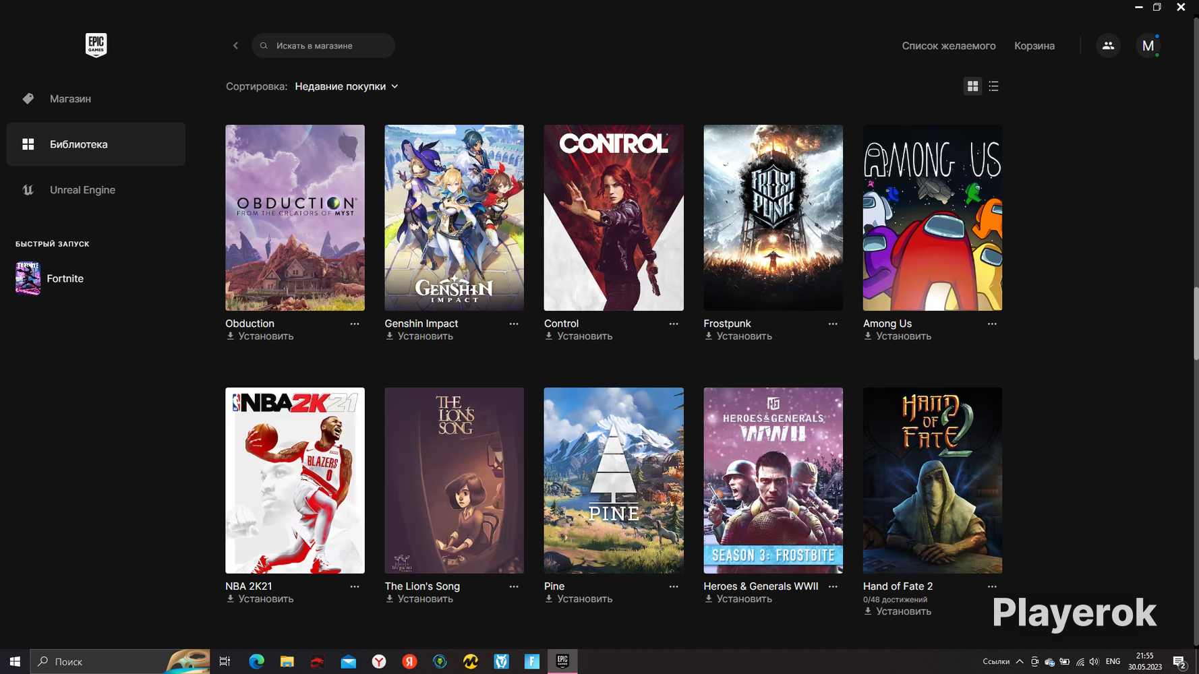Open the Mail app on the taskbar
This screenshot has width=1199, height=674.
tap(349, 662)
